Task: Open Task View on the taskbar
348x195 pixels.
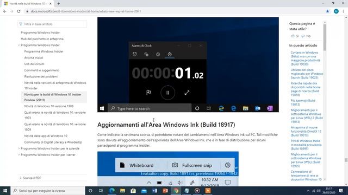Action: (x=101, y=191)
